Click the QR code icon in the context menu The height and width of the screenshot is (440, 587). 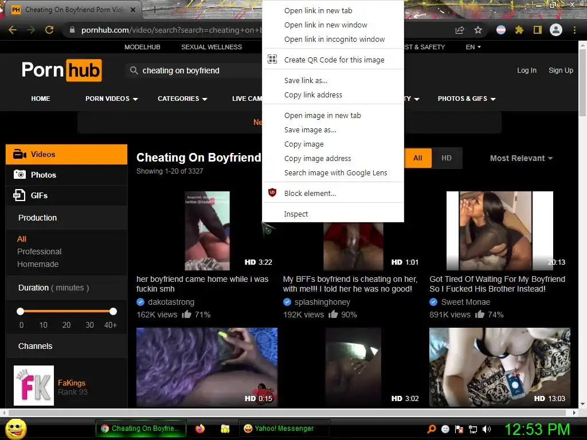(272, 59)
